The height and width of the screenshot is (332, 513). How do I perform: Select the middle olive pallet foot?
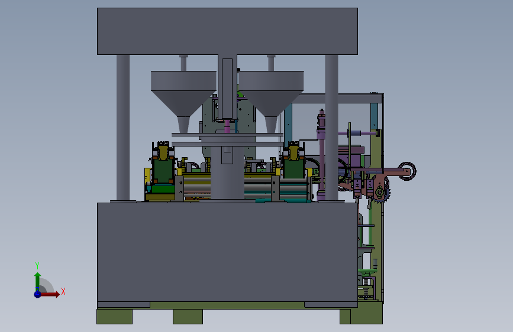coord(188,316)
